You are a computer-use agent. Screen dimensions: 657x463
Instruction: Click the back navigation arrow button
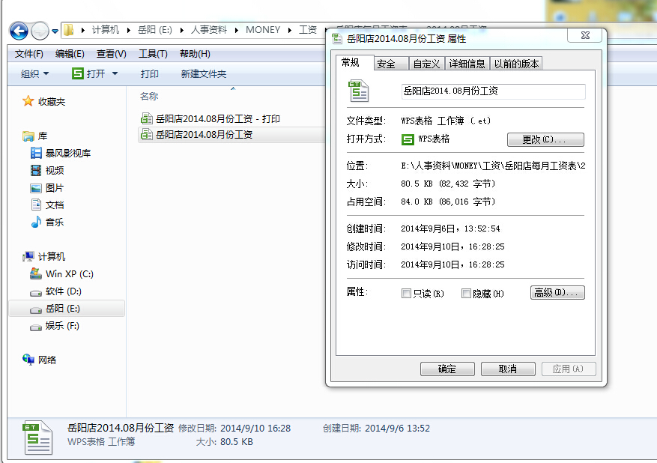[19, 31]
